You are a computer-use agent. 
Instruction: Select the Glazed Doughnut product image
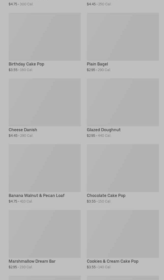point(123,102)
